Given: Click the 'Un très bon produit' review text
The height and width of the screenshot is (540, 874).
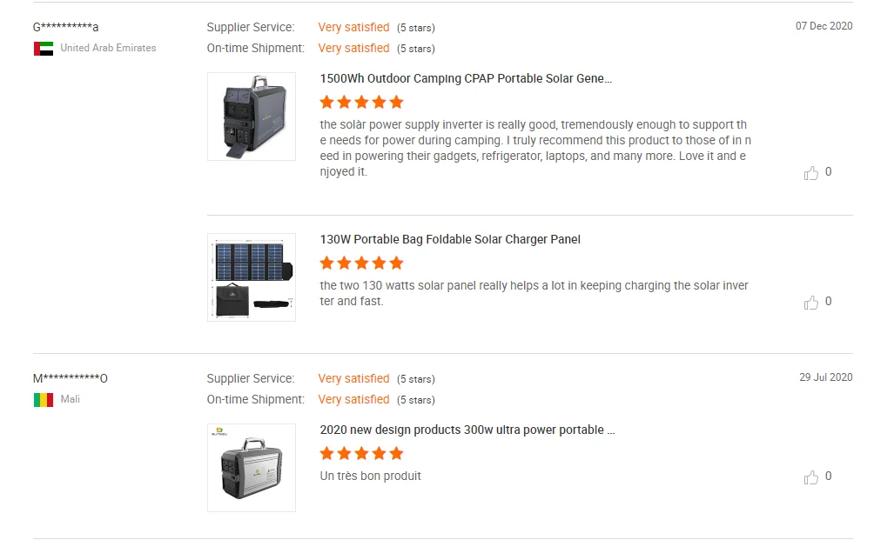Looking at the screenshot, I should 370,477.
